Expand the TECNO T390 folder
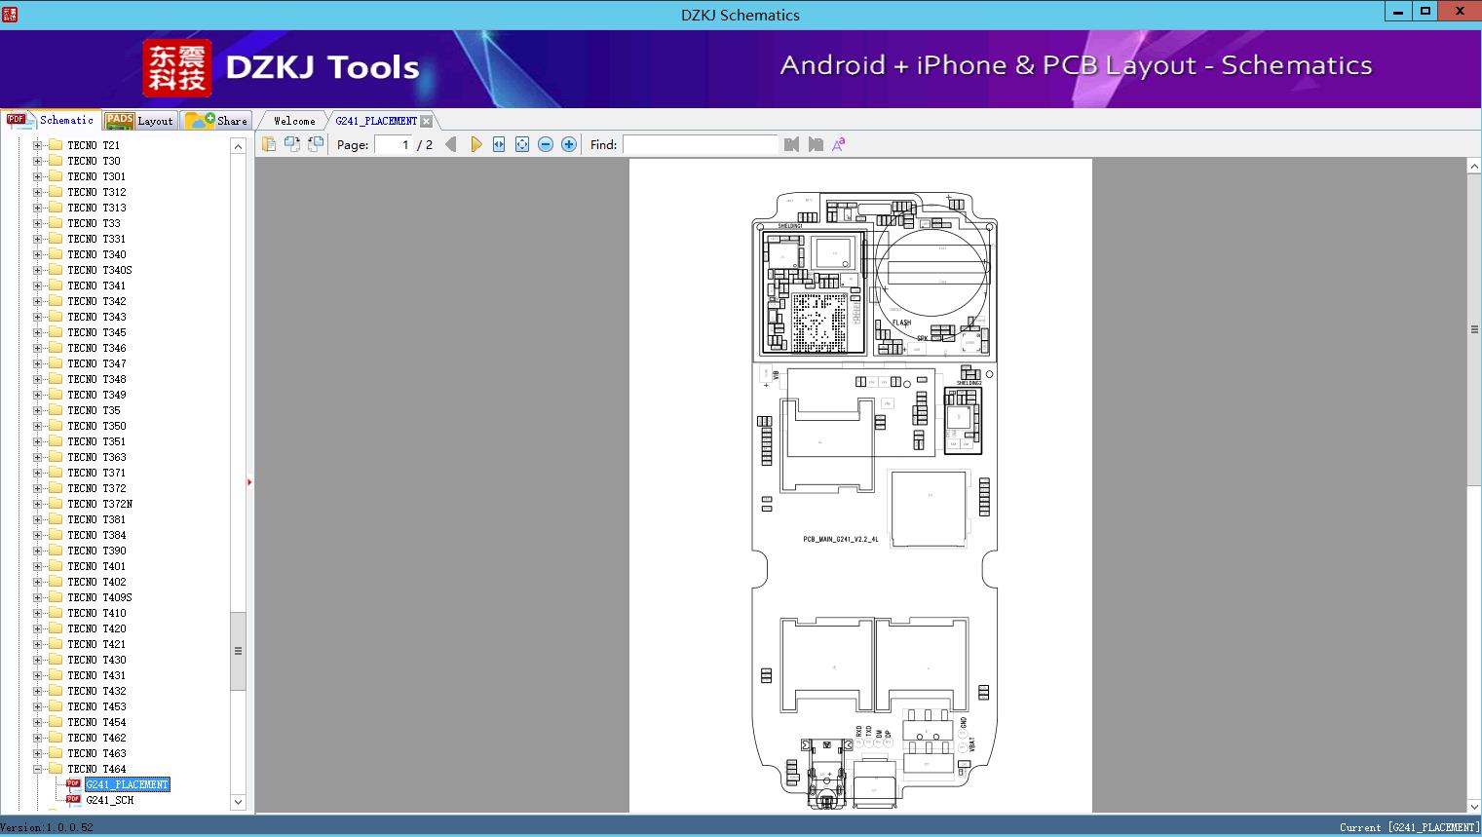 [37, 551]
